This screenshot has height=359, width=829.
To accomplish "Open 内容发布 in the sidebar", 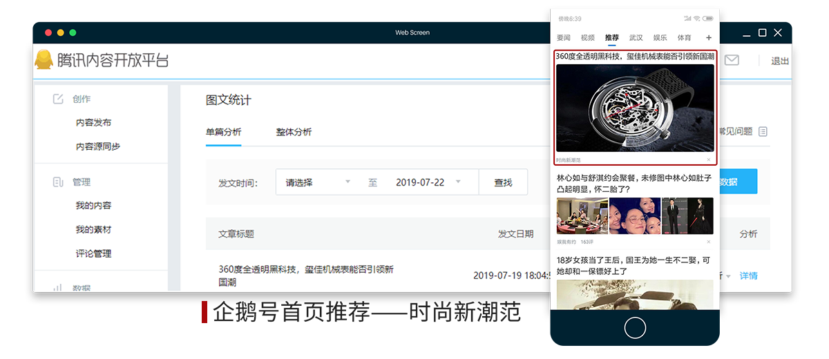I will click(93, 123).
